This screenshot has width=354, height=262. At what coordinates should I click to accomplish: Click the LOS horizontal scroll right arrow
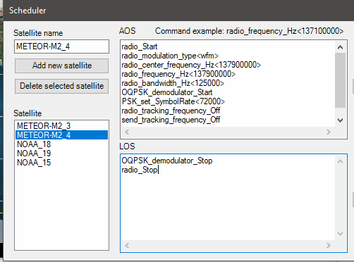[329, 246]
